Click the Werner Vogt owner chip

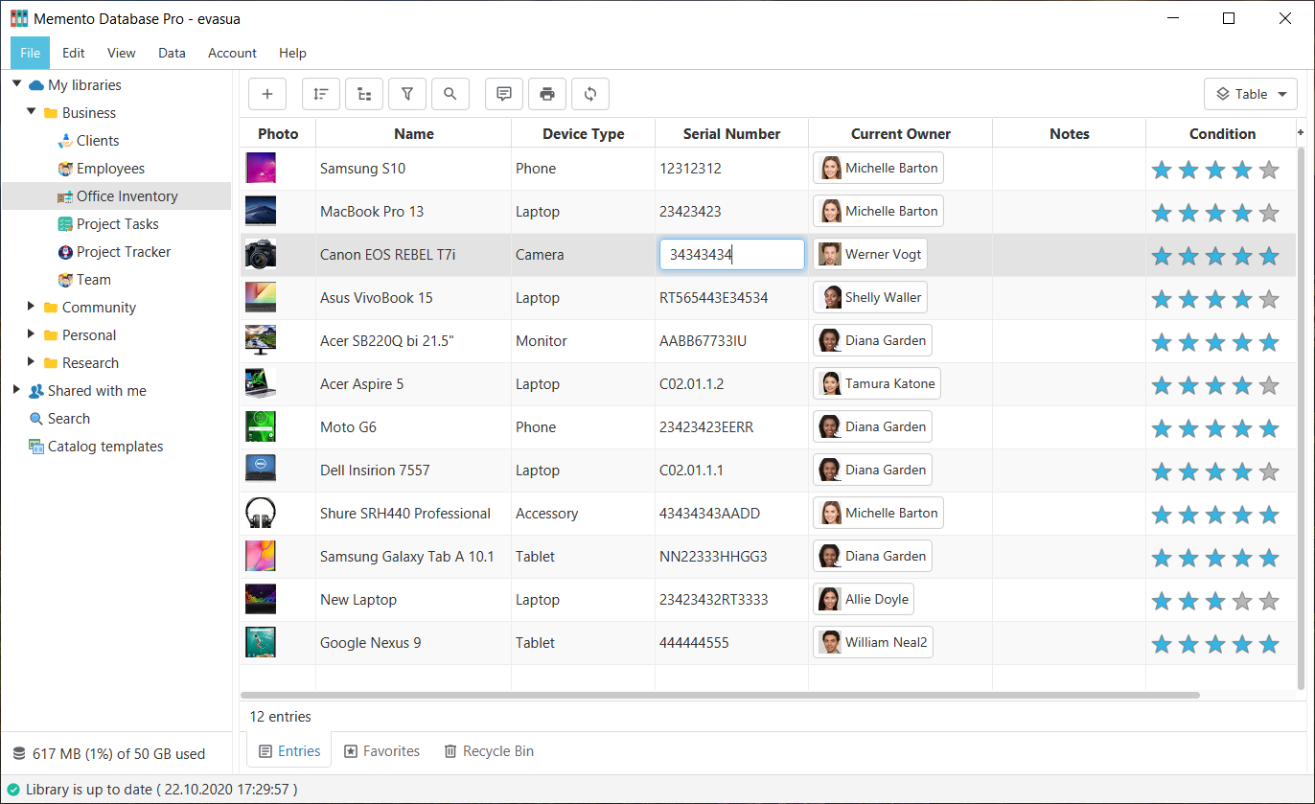point(870,254)
